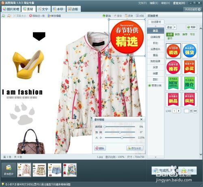Click the 大小 (size) slider handle

pyautogui.click(x=122, y=138)
